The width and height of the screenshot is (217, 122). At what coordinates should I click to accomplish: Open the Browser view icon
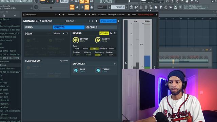coord(151,7)
